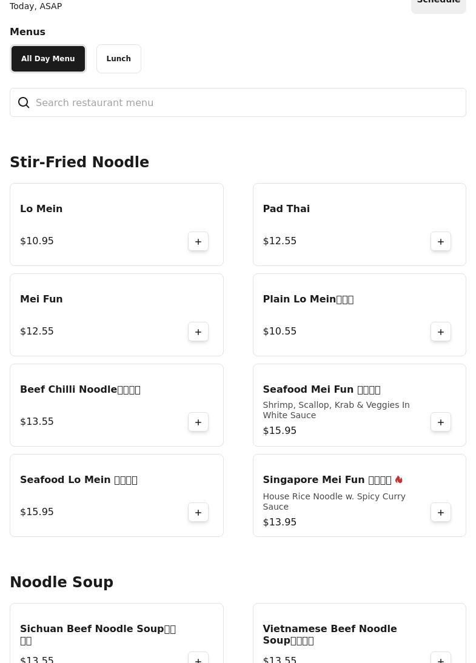Add Pad Thai to cart
476x663 pixels.
tap(441, 241)
